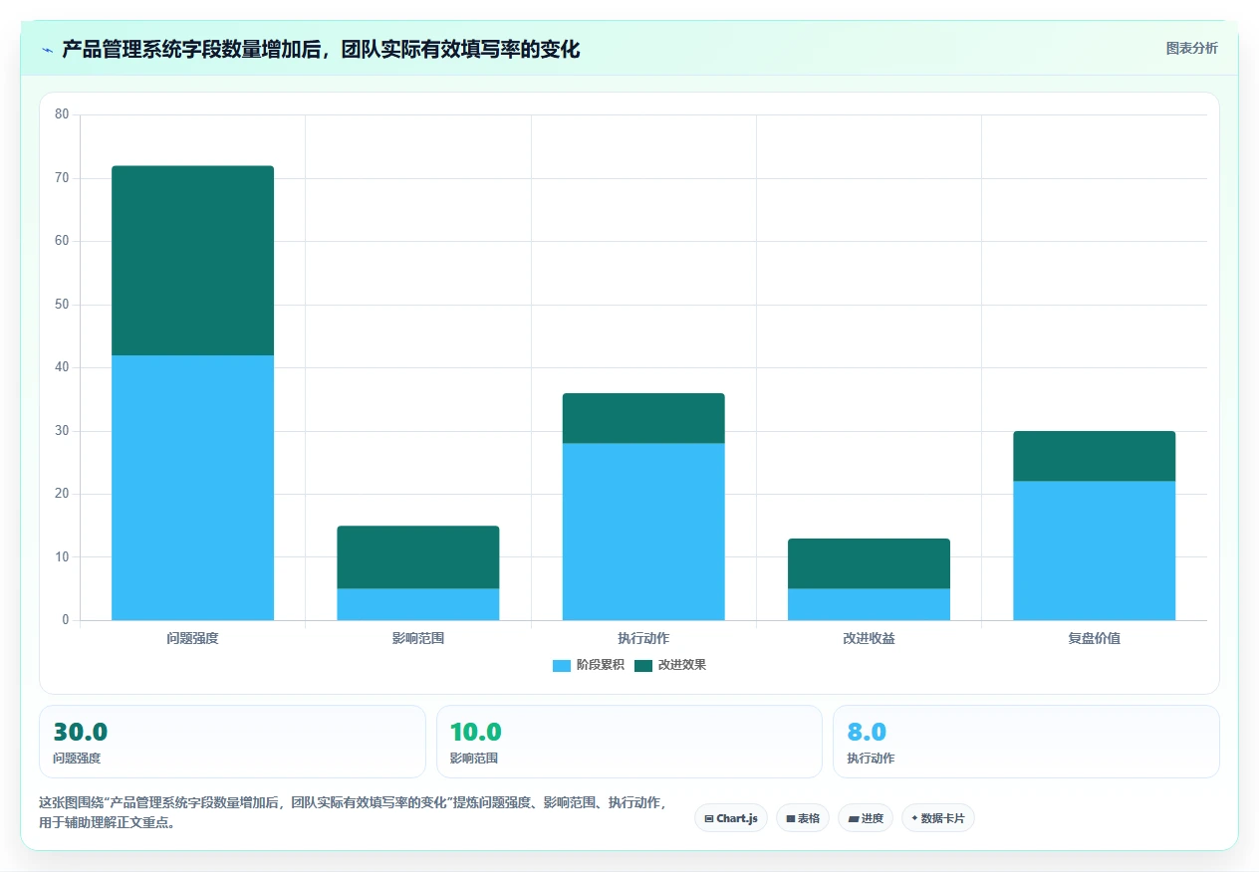Click the blue 复盘价值 bar segment
The height and width of the screenshot is (872, 1259).
[x=1095, y=550]
